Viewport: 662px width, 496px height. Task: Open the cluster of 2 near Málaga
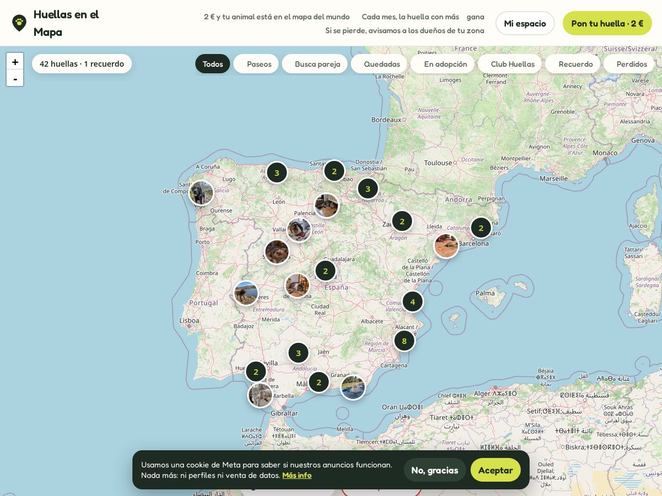319,382
